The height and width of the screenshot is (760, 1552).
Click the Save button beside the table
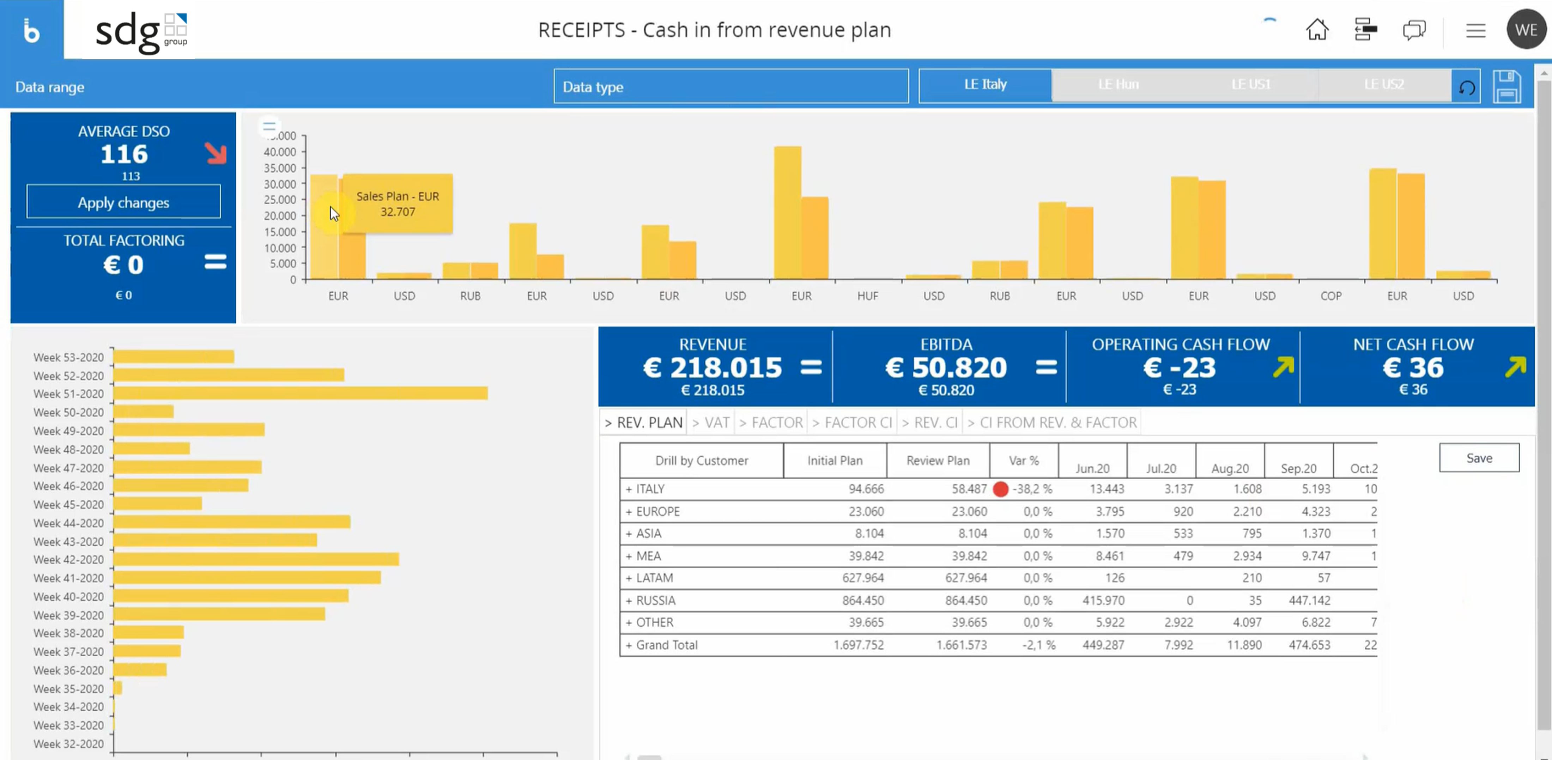pyautogui.click(x=1479, y=458)
